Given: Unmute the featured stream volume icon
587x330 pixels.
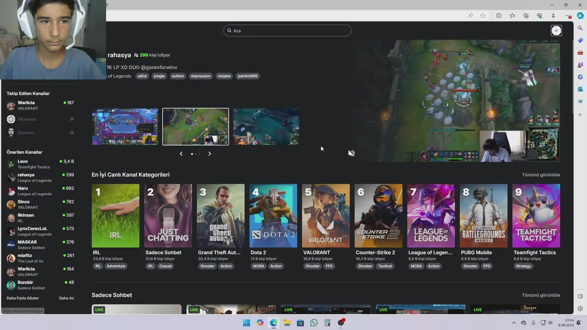Looking at the screenshot, I should click(x=351, y=153).
